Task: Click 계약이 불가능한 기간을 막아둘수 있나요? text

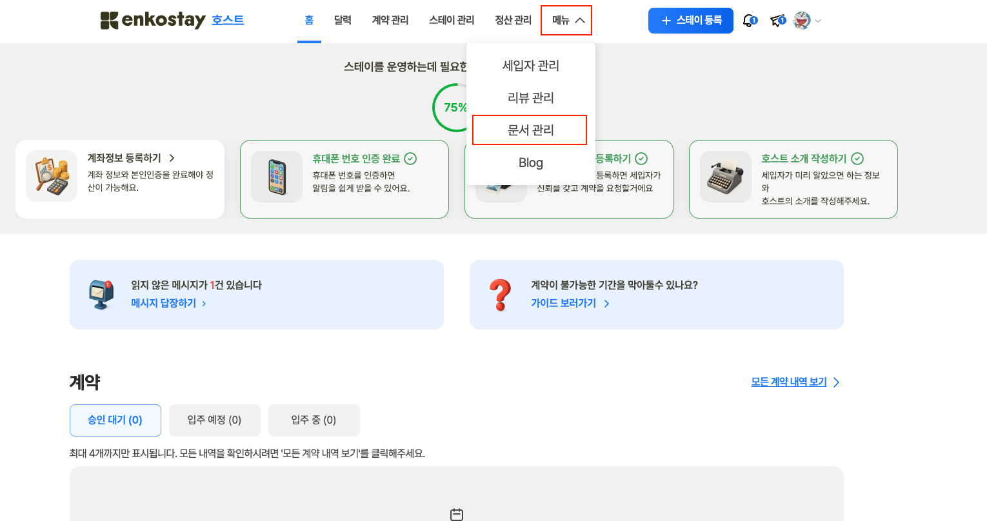Action: 614,285
